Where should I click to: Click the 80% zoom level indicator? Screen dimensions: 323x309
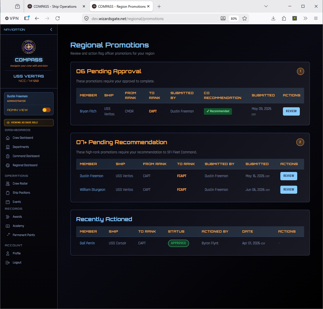click(x=234, y=19)
